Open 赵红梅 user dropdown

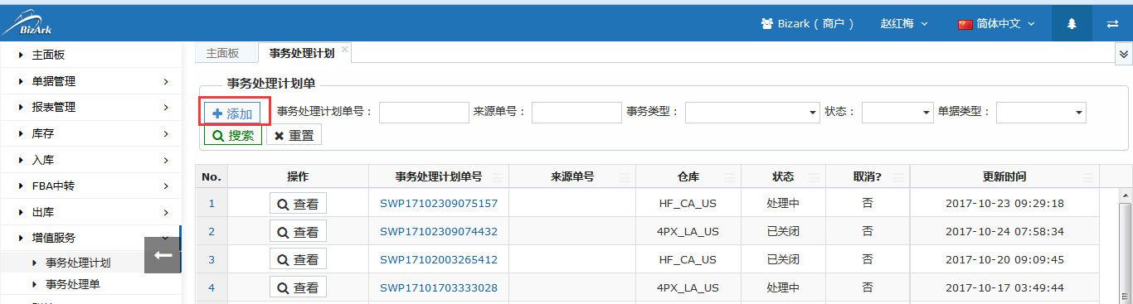pyautogui.click(x=904, y=24)
